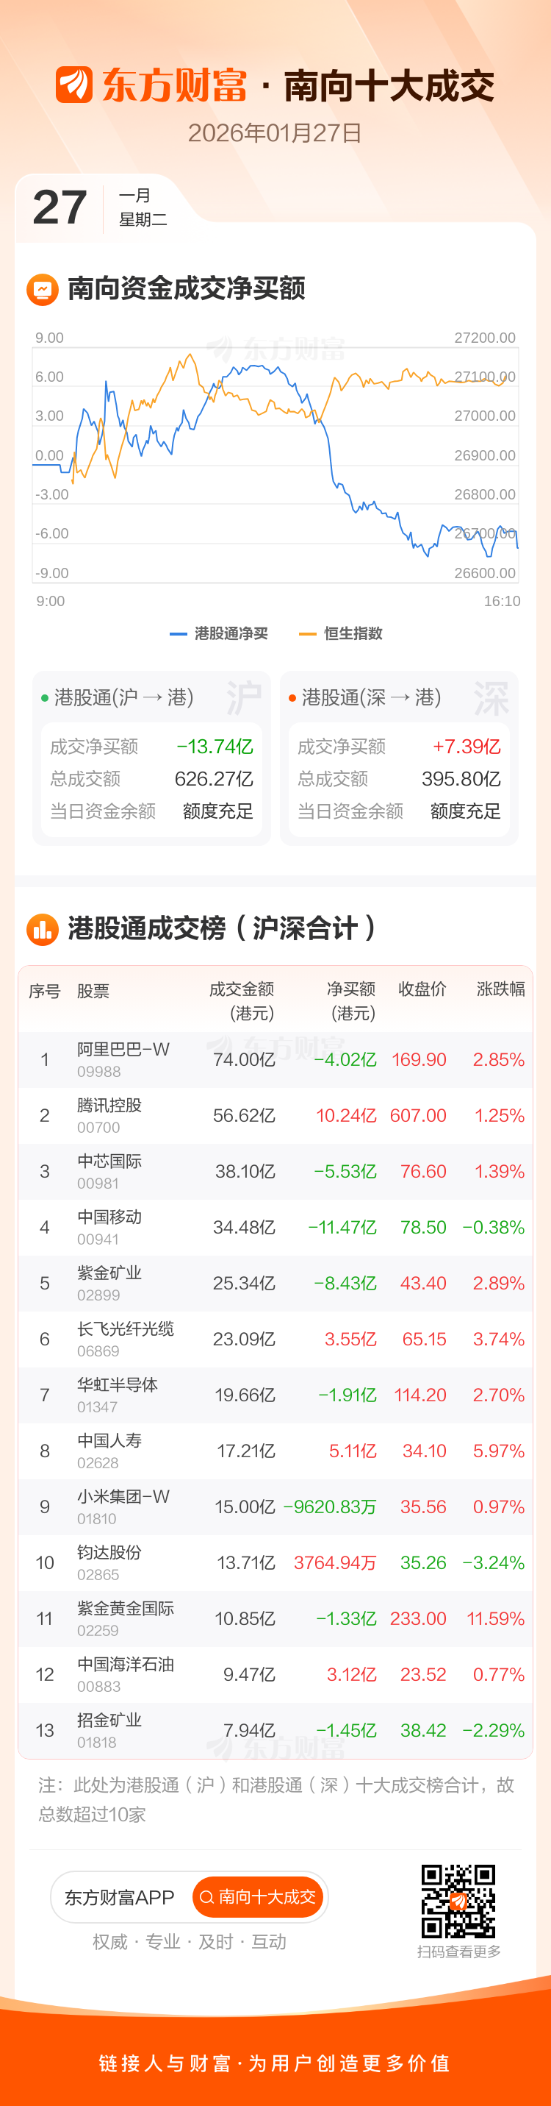Select the 净买额 column header
The height and width of the screenshot is (2106, 551).
click(x=351, y=1000)
